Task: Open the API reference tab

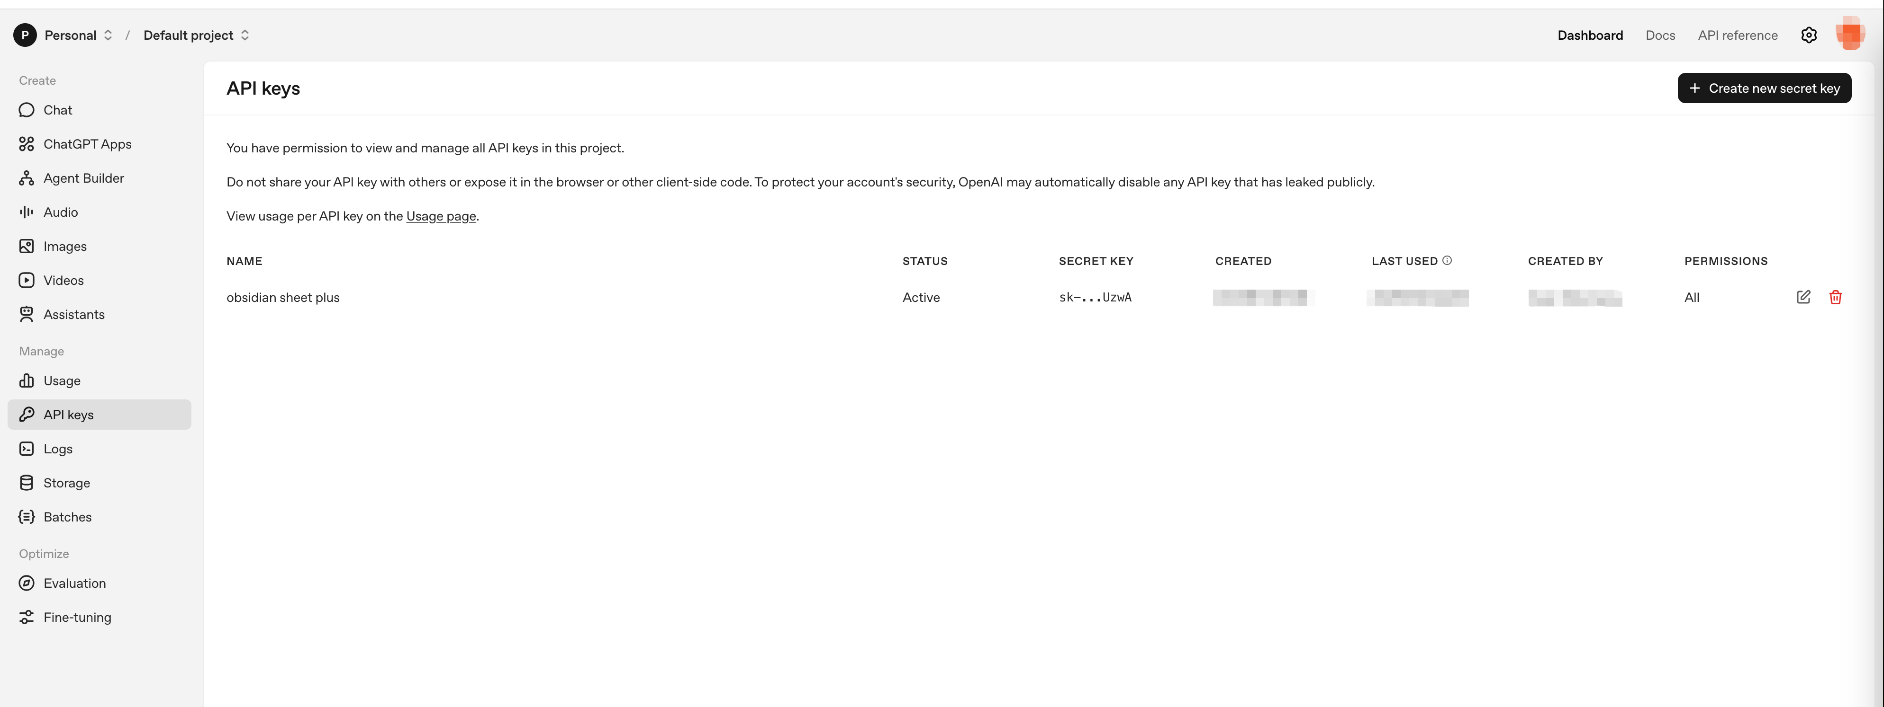Action: (1737, 35)
